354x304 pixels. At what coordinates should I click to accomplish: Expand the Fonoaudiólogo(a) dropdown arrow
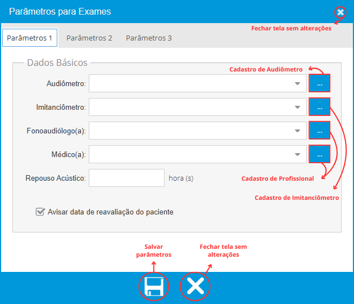click(x=297, y=131)
